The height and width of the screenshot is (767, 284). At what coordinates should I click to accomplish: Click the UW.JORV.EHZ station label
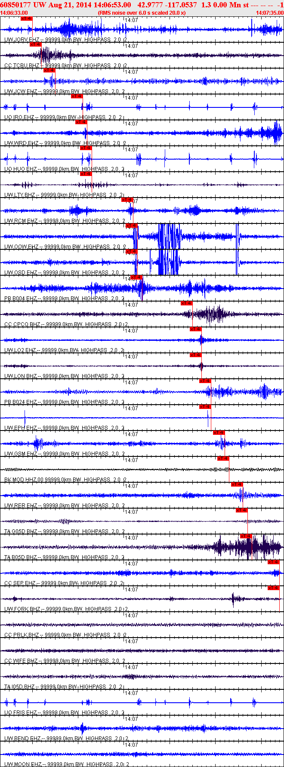click(x=21, y=40)
